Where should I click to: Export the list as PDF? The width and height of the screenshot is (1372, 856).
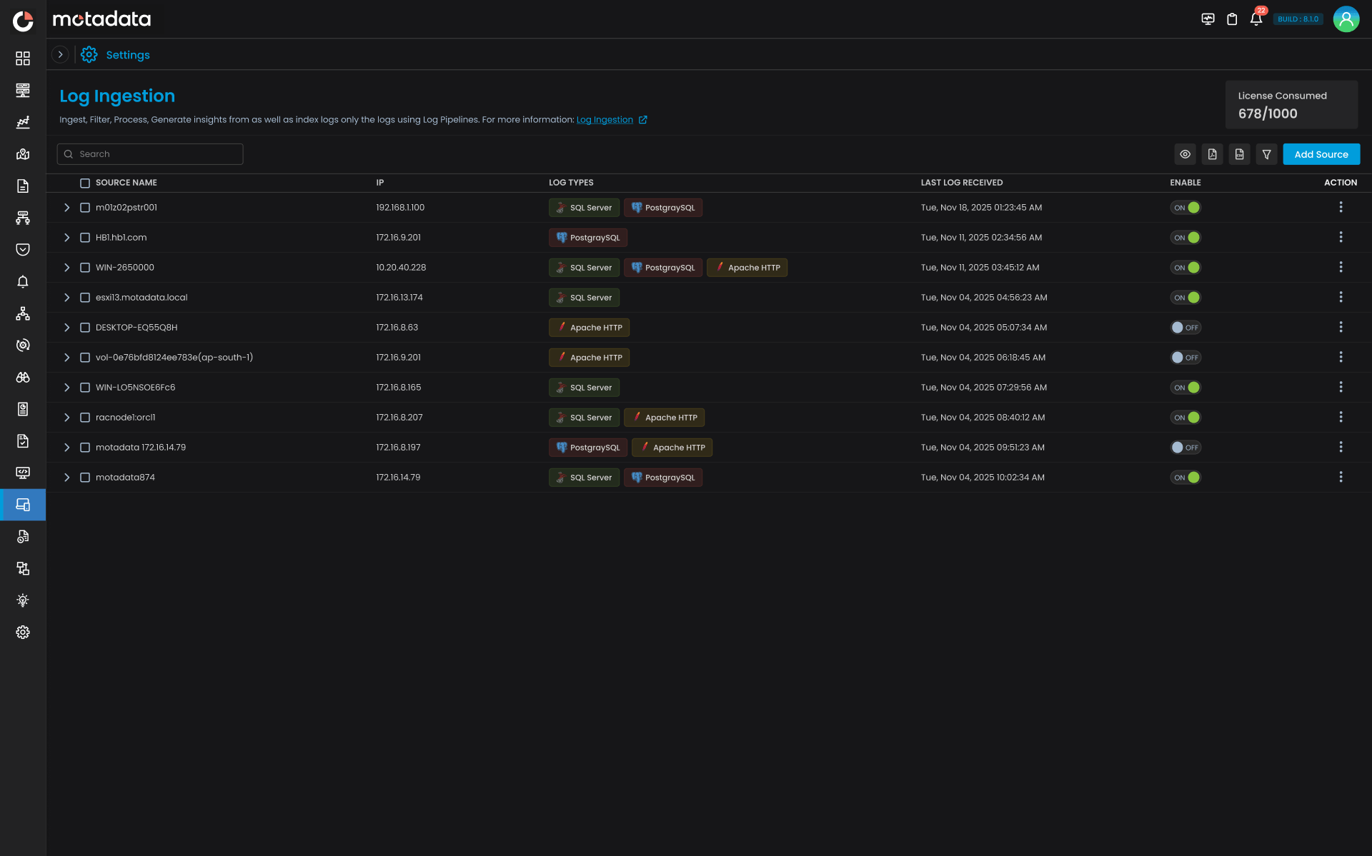1212,154
